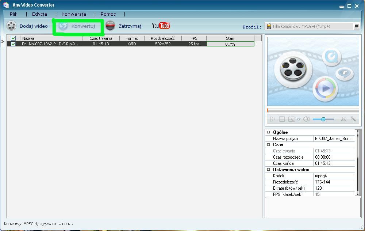Click the red Zatrzymaj stop icon
Image resolution: width=365 pixels, height=231 pixels.
[110, 26]
